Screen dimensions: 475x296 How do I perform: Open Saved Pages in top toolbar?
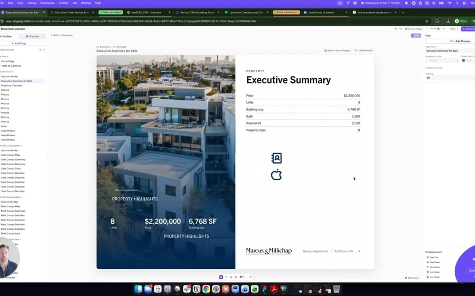click(x=414, y=29)
